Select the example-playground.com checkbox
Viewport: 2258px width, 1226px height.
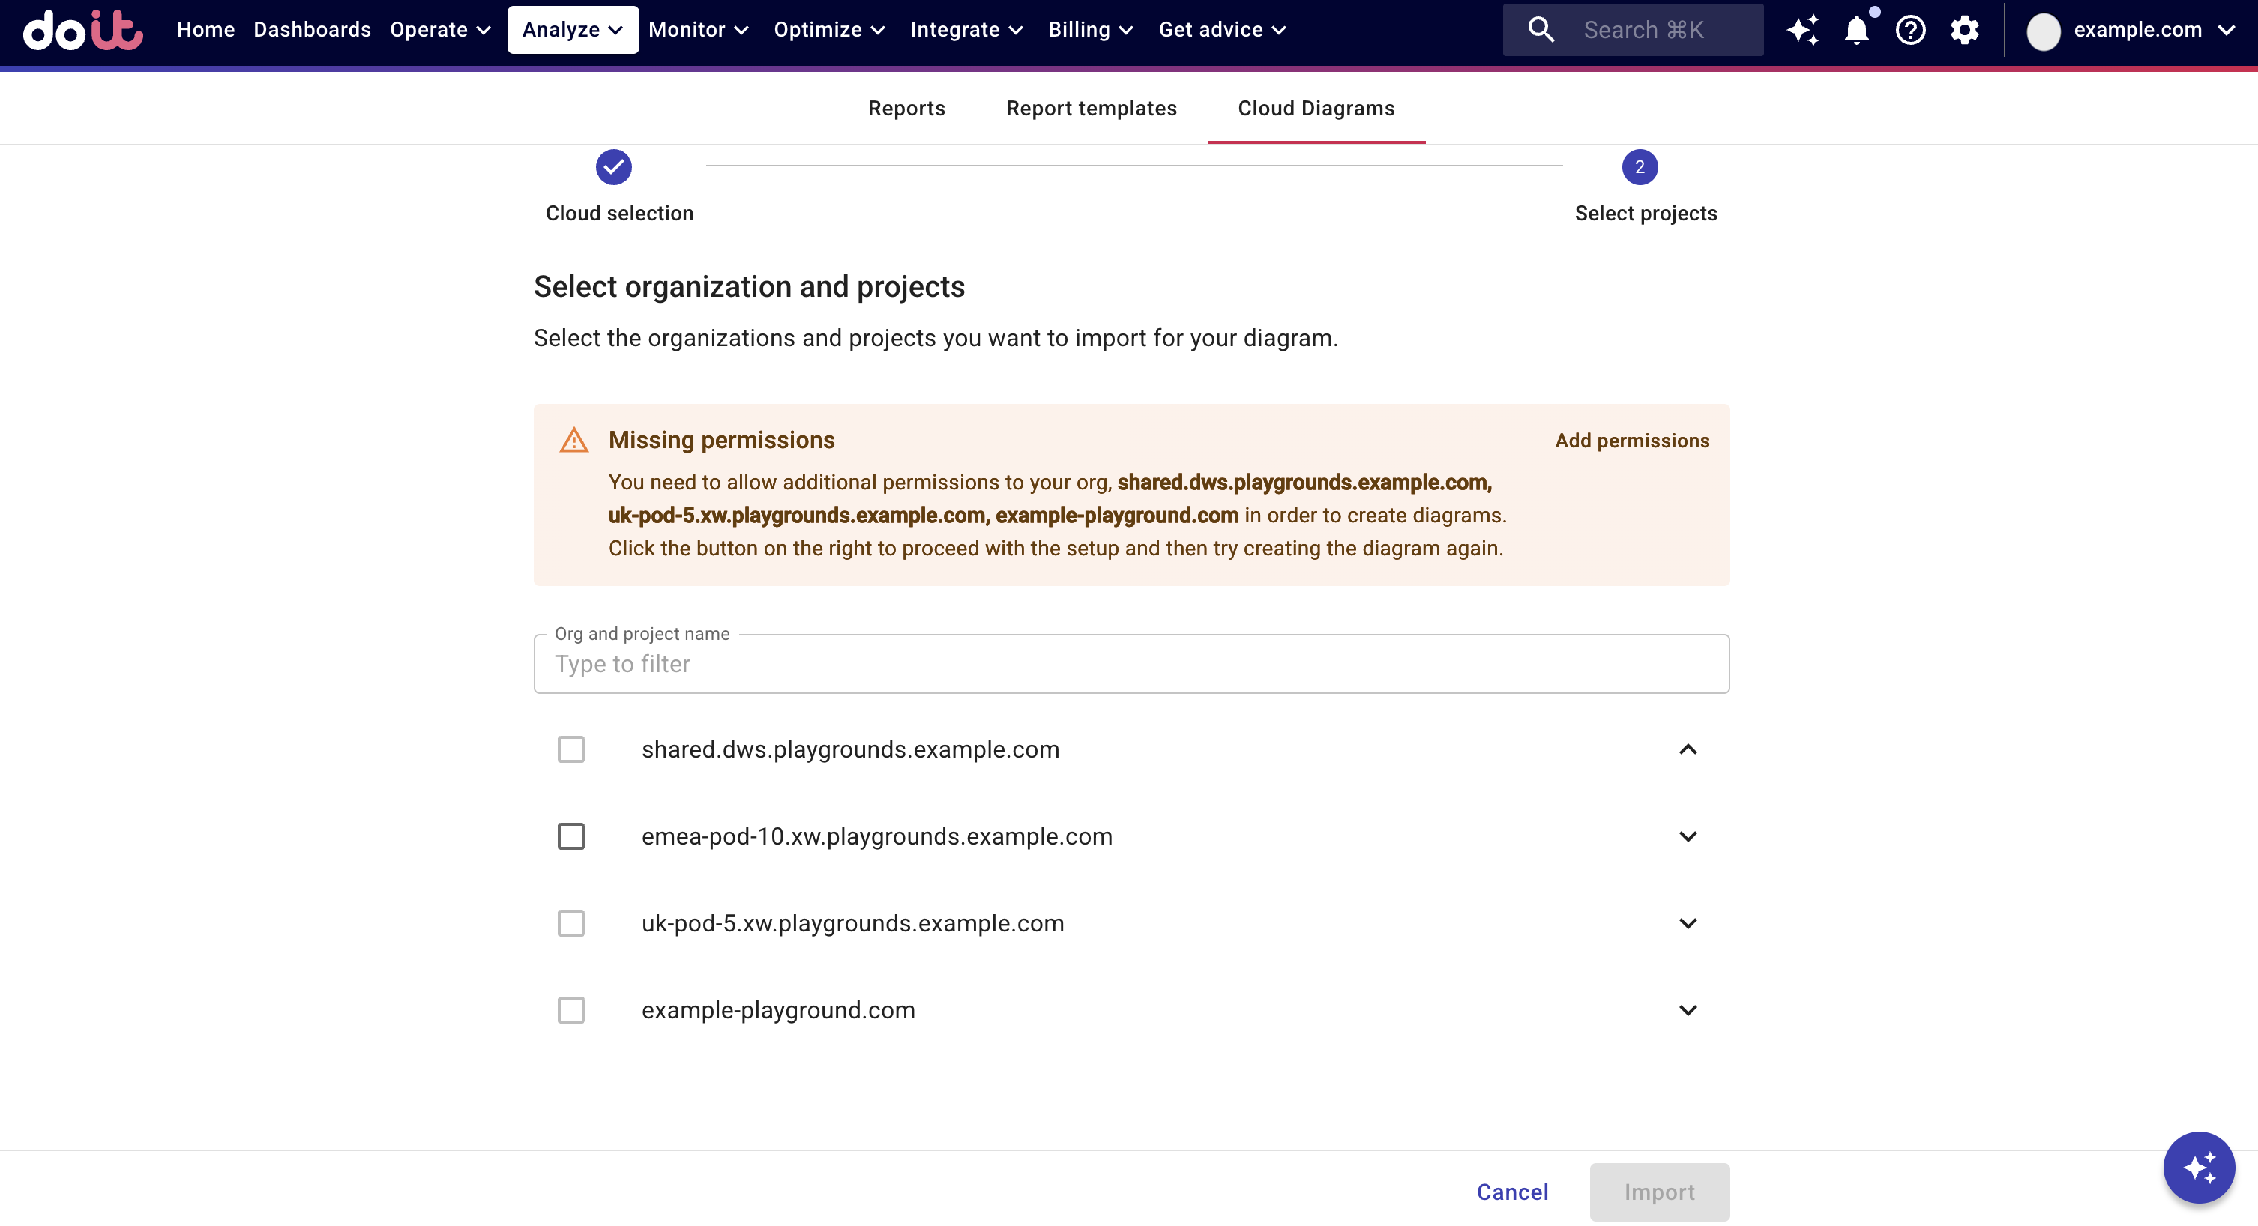[x=570, y=1009]
